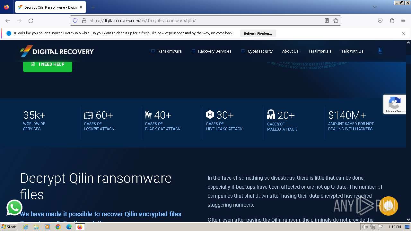The image size is (411, 231).
Task: Click CASES OF HIVE LEAKS ATTACK label
Action: [224, 126]
